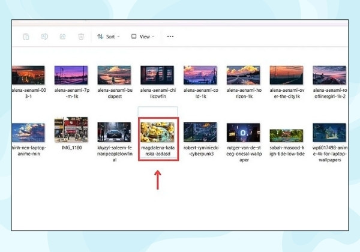Screen dimensions: 360x252
Task: Click file name rutger-van-de-steeg-onesal-wallpaper
Action: (244, 154)
